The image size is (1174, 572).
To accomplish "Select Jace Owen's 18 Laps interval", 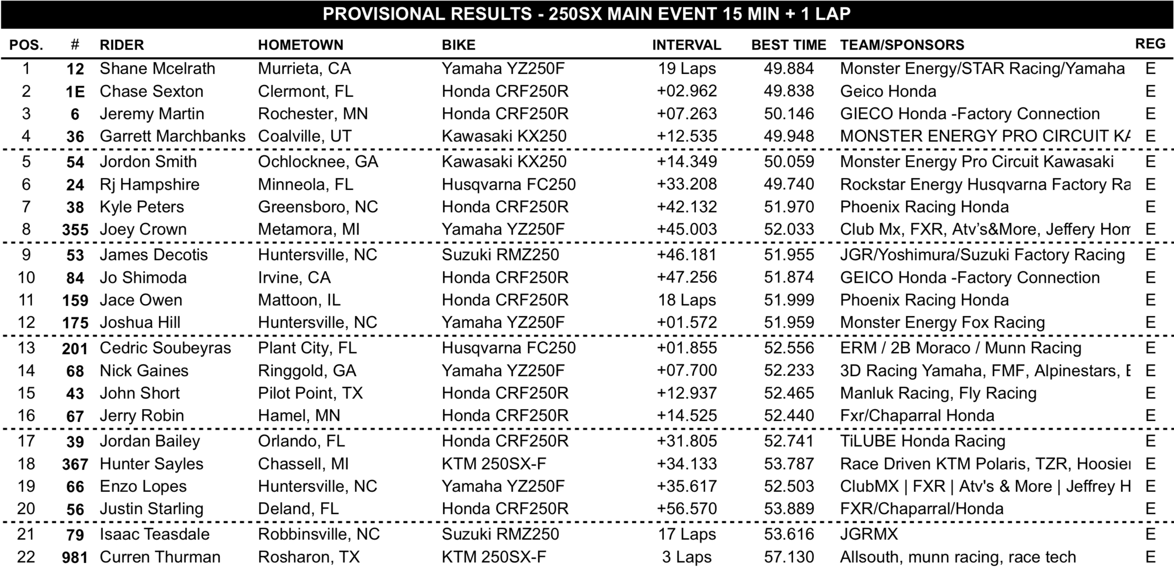I will pos(687,300).
